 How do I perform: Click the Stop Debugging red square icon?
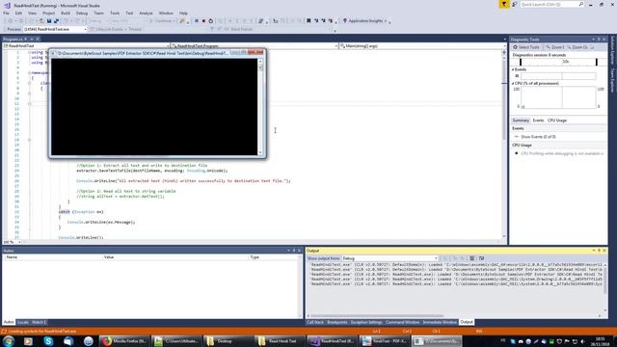pos(203,21)
